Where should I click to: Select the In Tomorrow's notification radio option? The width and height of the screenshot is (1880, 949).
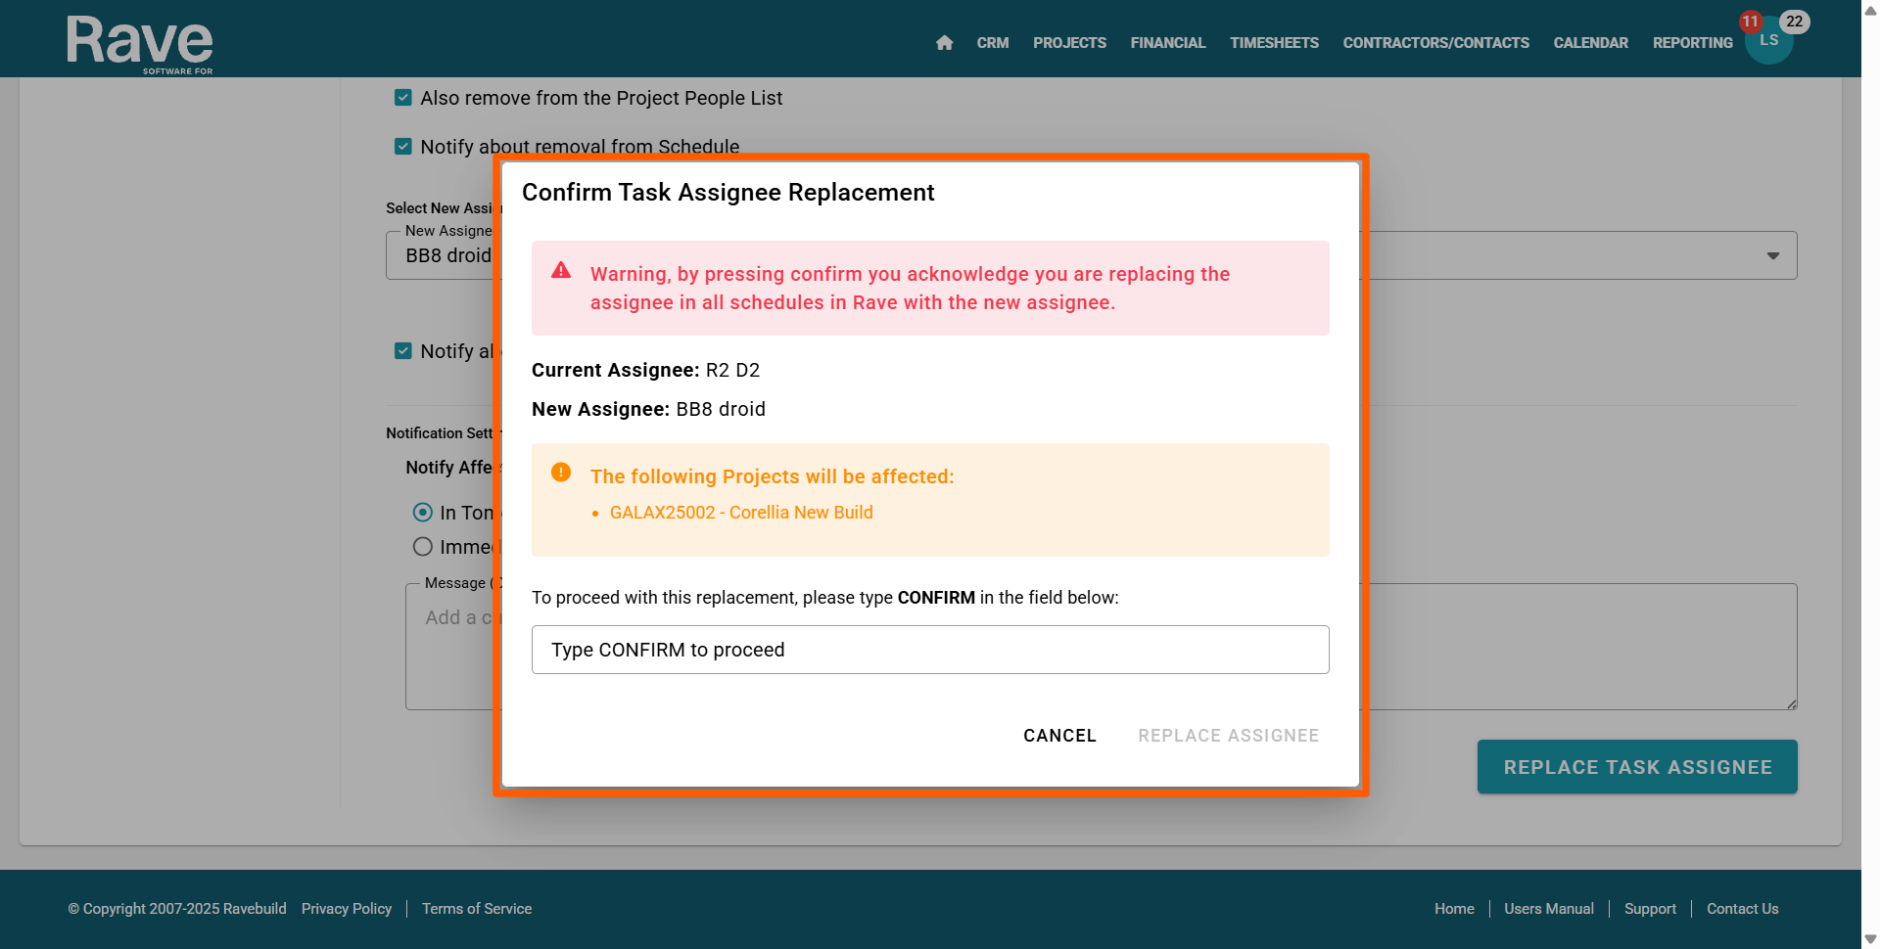423,513
